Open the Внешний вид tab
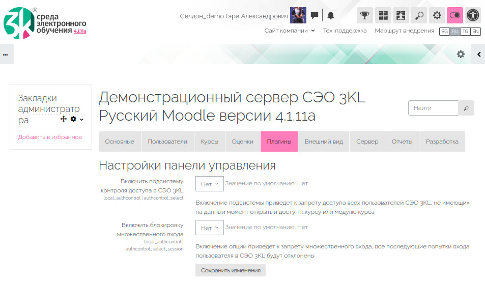 [x=324, y=142]
